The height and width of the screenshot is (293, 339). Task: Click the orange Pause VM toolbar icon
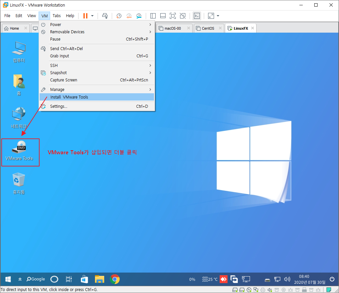point(85,16)
